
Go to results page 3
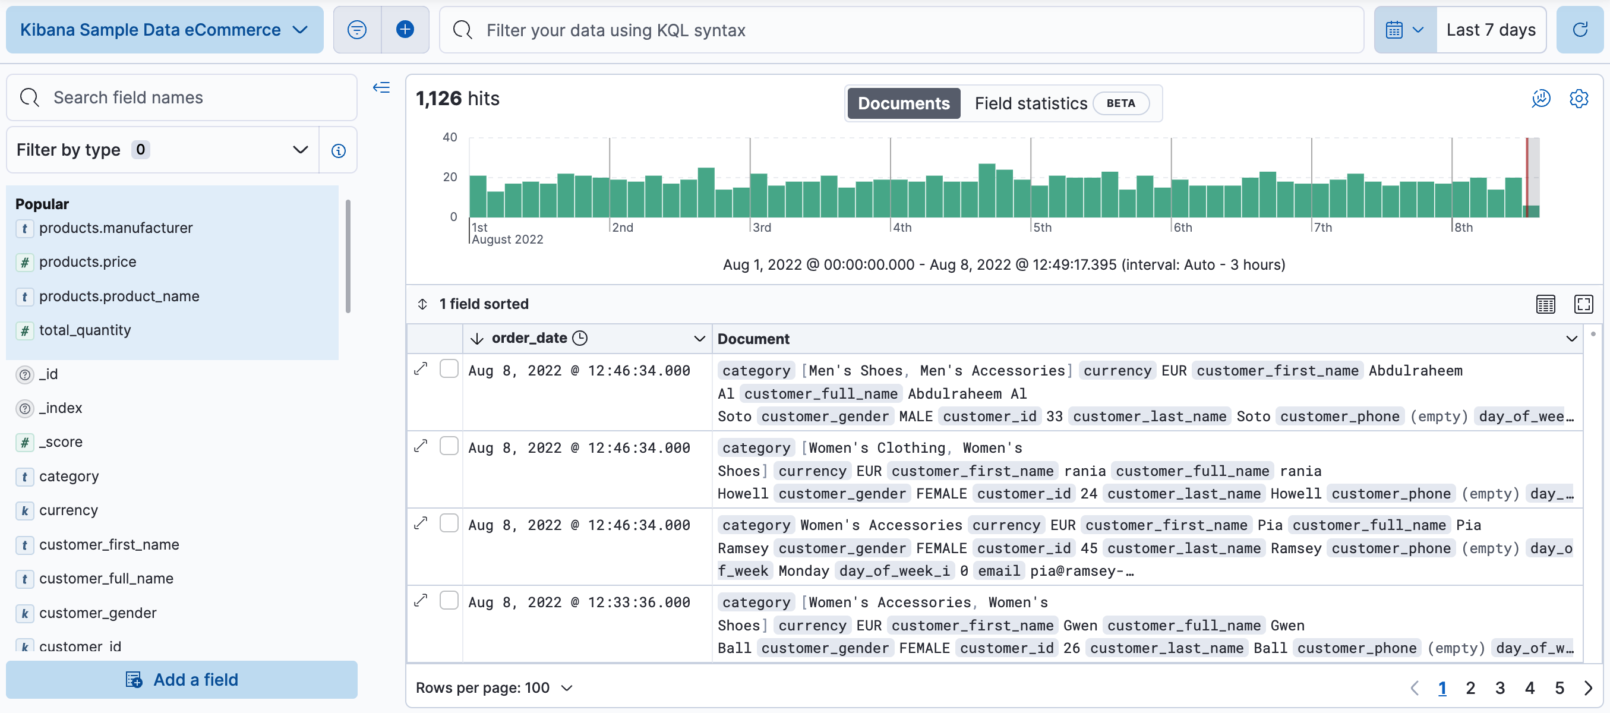(x=1500, y=688)
